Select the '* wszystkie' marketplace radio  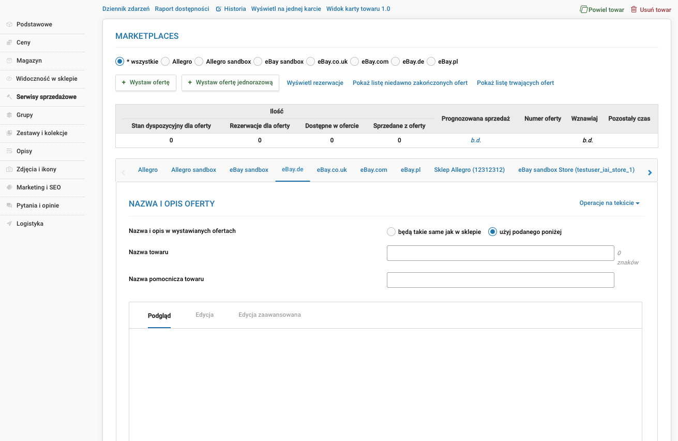119,62
